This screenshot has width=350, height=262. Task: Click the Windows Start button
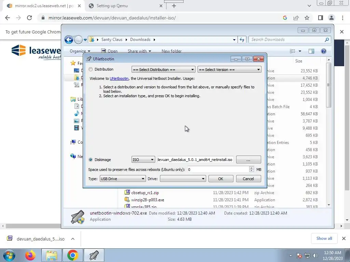(x=9, y=255)
